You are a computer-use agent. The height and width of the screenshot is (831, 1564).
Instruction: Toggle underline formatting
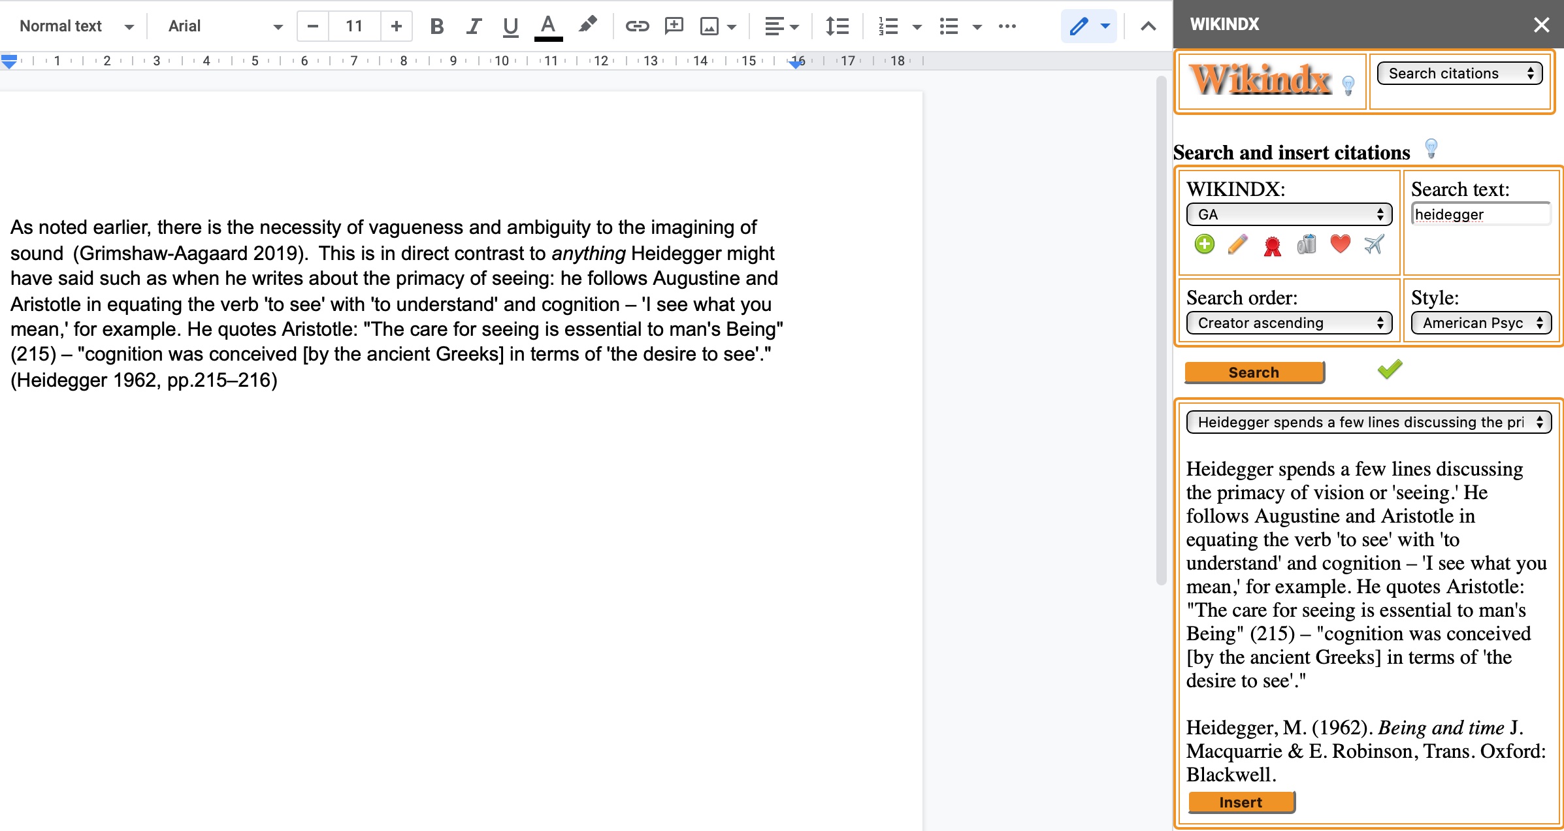[x=510, y=26]
